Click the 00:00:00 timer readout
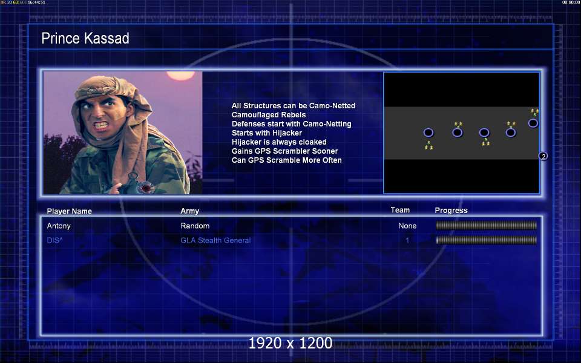This screenshot has height=363, width=581. [571, 2]
